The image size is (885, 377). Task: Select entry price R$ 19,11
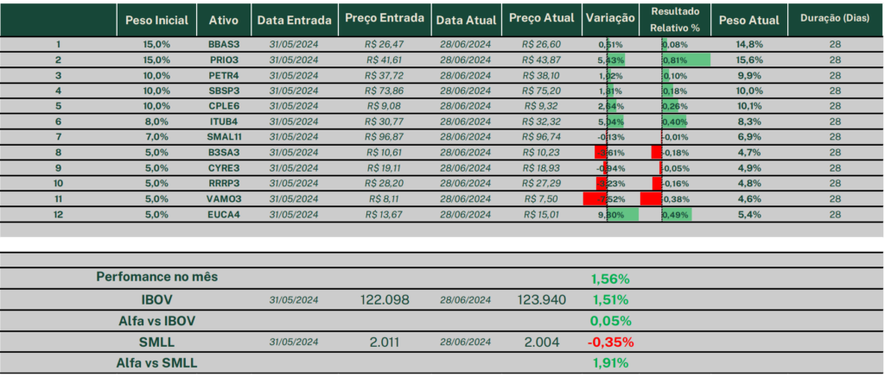pos(385,168)
